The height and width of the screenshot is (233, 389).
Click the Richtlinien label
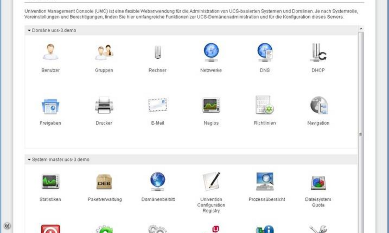tap(265, 123)
